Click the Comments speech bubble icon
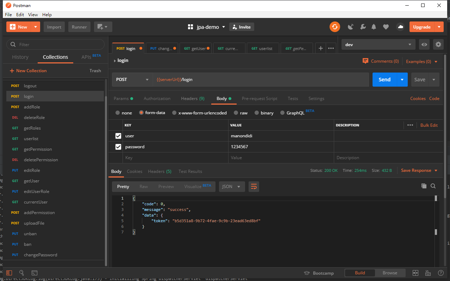Viewport: 450px width, 281px height. [x=365, y=61]
